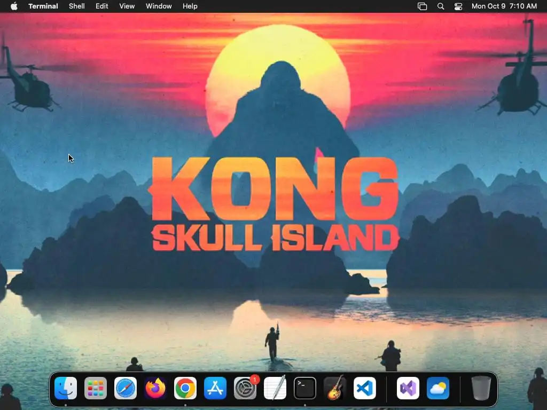This screenshot has width=547, height=410.
Task: Open the Apple menu
Action: click(x=14, y=6)
